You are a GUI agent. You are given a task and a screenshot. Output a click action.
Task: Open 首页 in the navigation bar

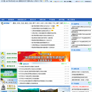(3, 20)
